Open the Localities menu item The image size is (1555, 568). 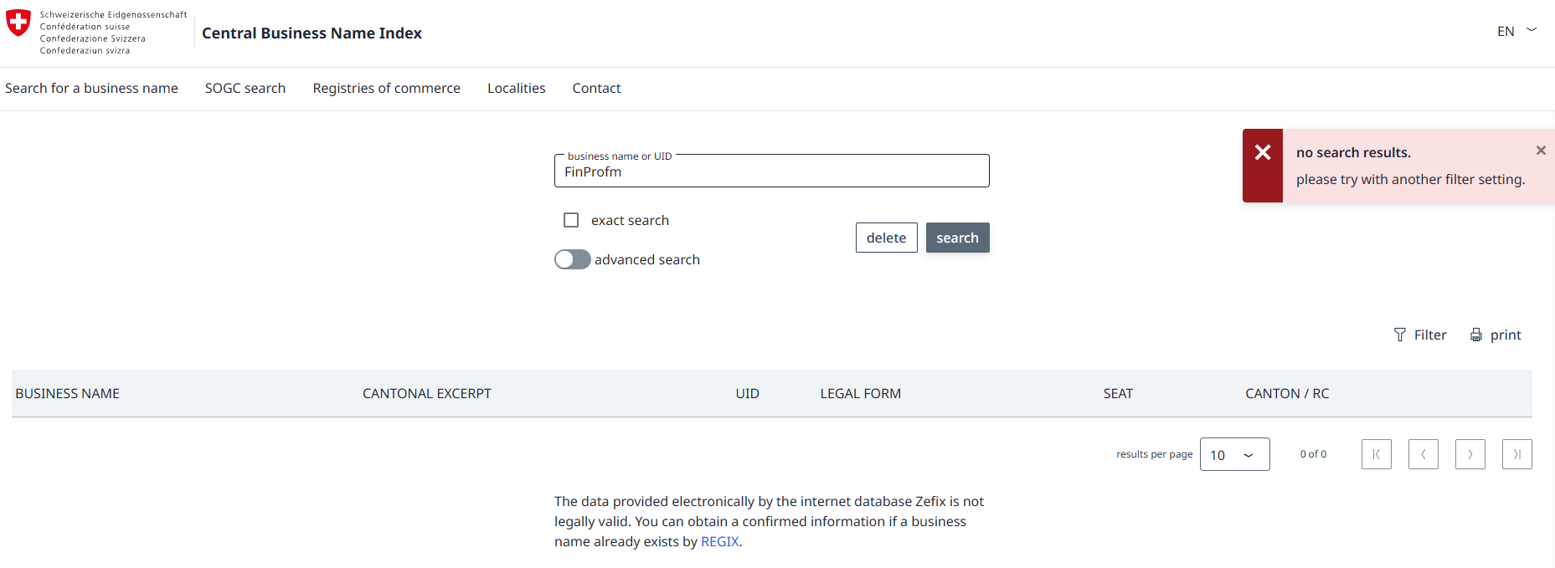pos(516,88)
